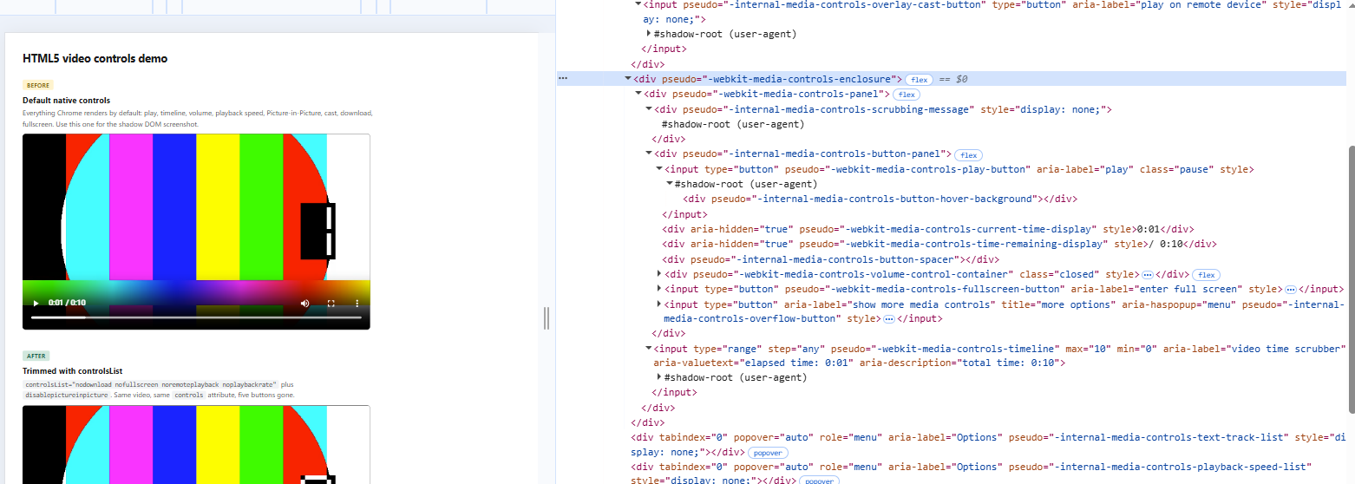The width and height of the screenshot is (1355, 484).
Task: Select the text-track-list div row
Action: [x=989, y=445]
